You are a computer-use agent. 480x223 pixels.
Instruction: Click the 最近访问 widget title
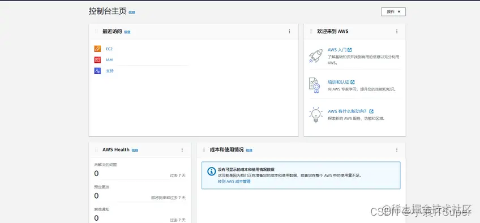pos(112,31)
